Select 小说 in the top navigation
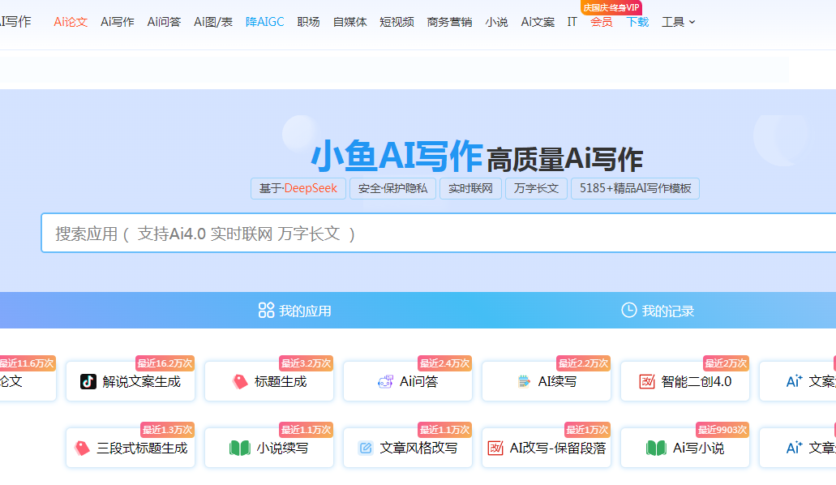 (496, 22)
